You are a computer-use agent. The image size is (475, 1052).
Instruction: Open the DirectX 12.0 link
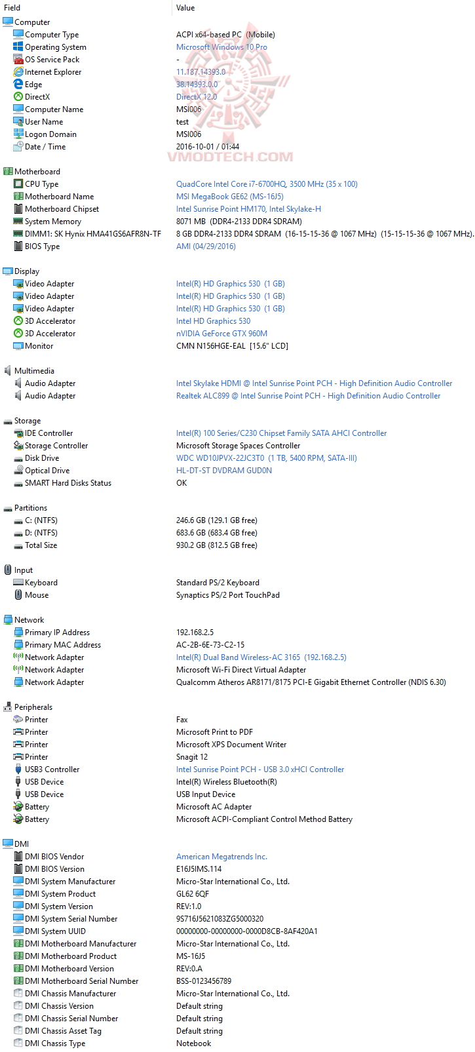pyautogui.click(x=197, y=96)
